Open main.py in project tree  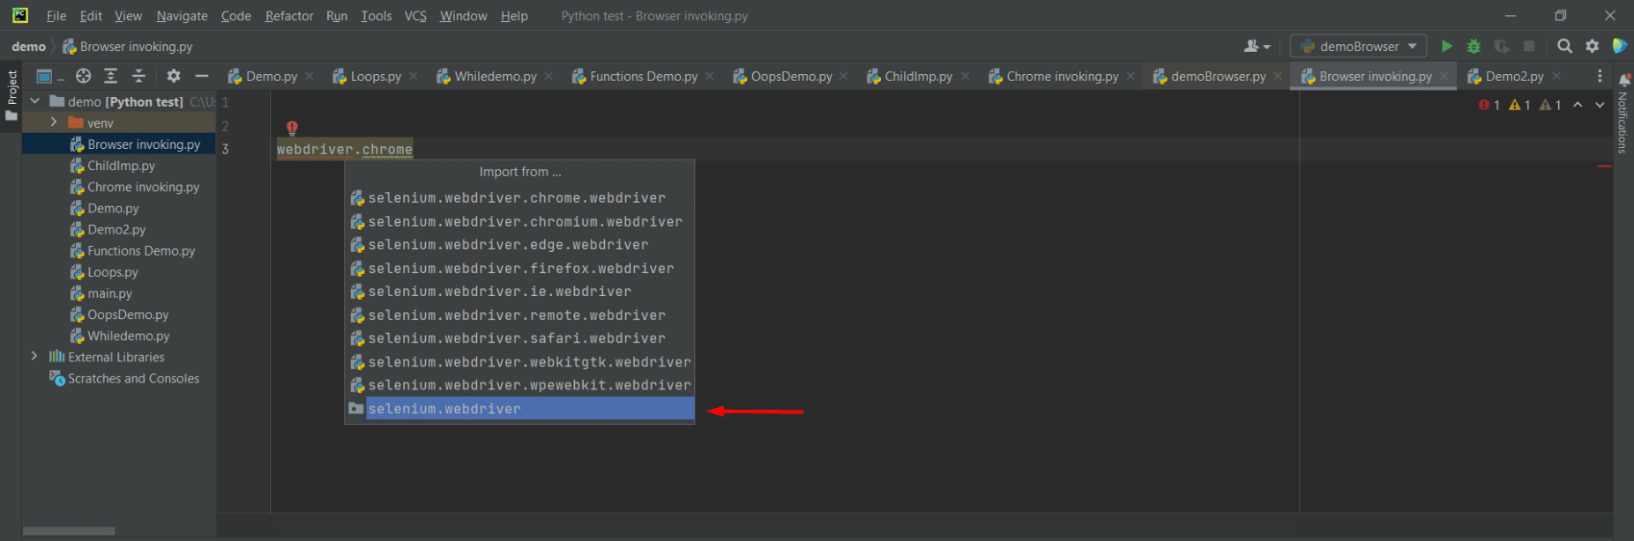(109, 293)
